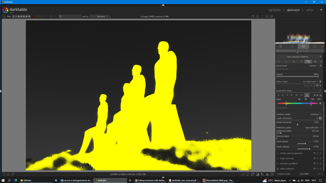Screen dimensions: 326x183
Task: Select the drawn & parametric mask blending icon
Action: [308, 62]
